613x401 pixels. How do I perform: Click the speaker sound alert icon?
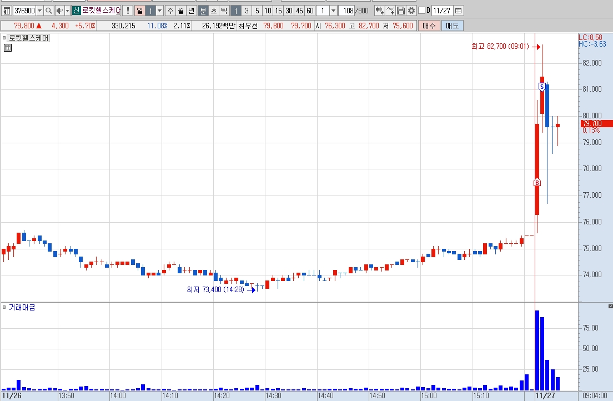point(59,11)
